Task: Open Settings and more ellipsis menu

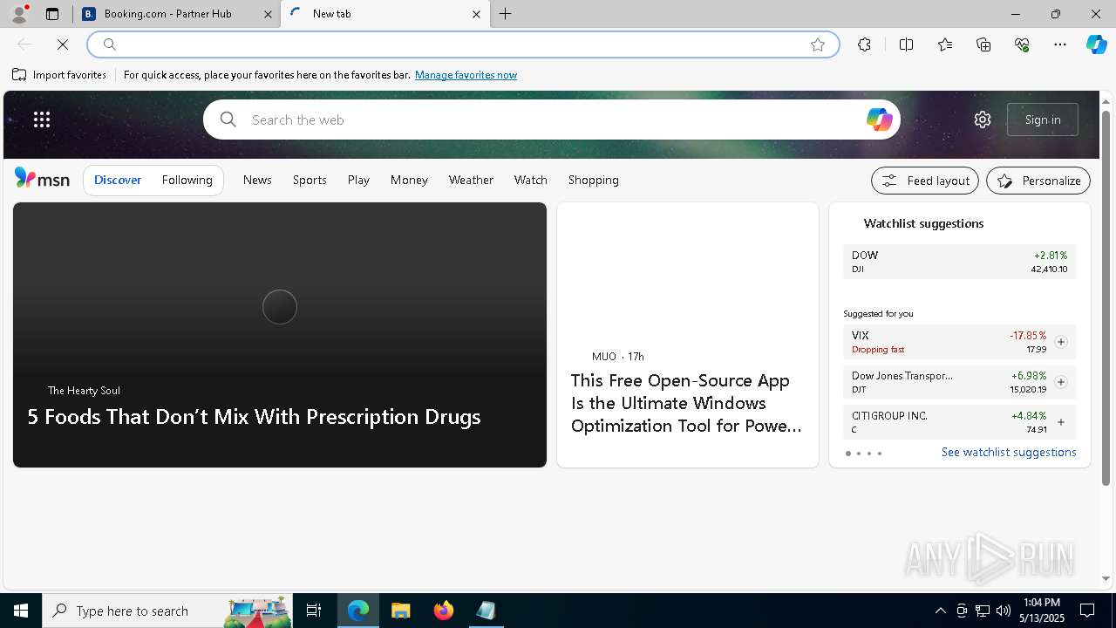Action: [x=1060, y=44]
